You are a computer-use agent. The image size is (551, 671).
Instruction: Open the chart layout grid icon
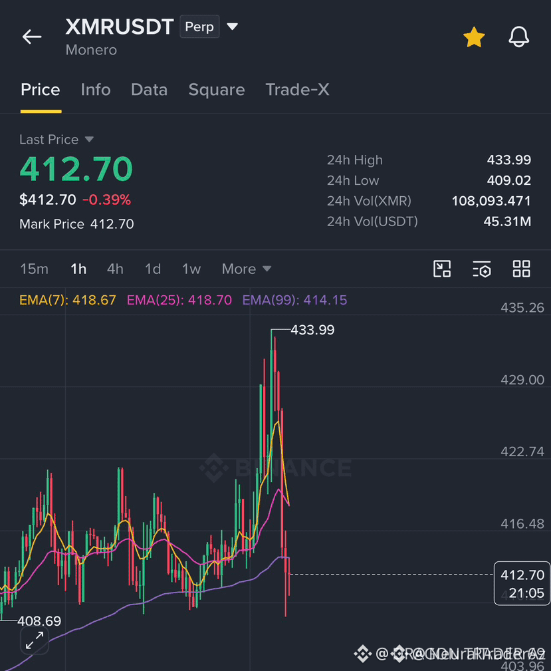(x=522, y=269)
